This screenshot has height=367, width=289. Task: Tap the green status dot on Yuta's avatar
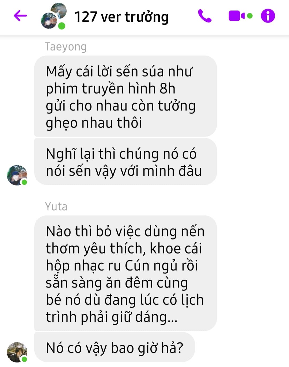(24, 359)
